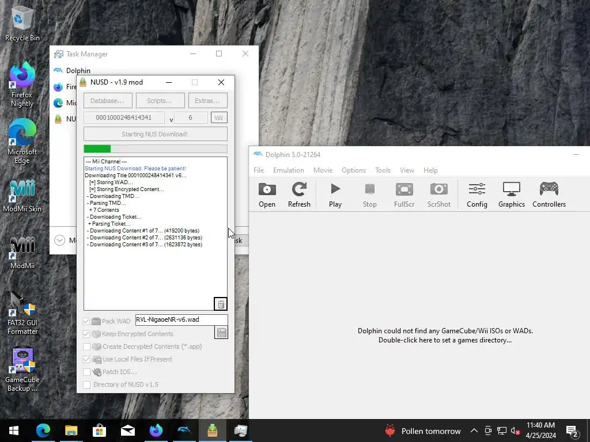
Task: Select the ModMii desktop shortcut
Action: pos(22,253)
